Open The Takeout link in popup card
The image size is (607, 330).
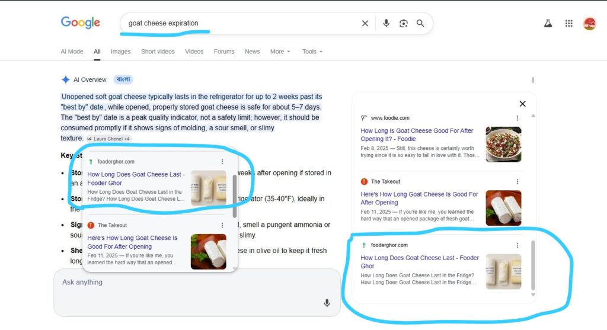(x=132, y=242)
